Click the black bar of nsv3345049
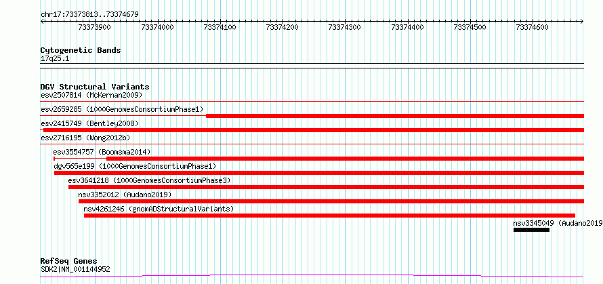Screen dimensions: 603x284 (x=531, y=230)
